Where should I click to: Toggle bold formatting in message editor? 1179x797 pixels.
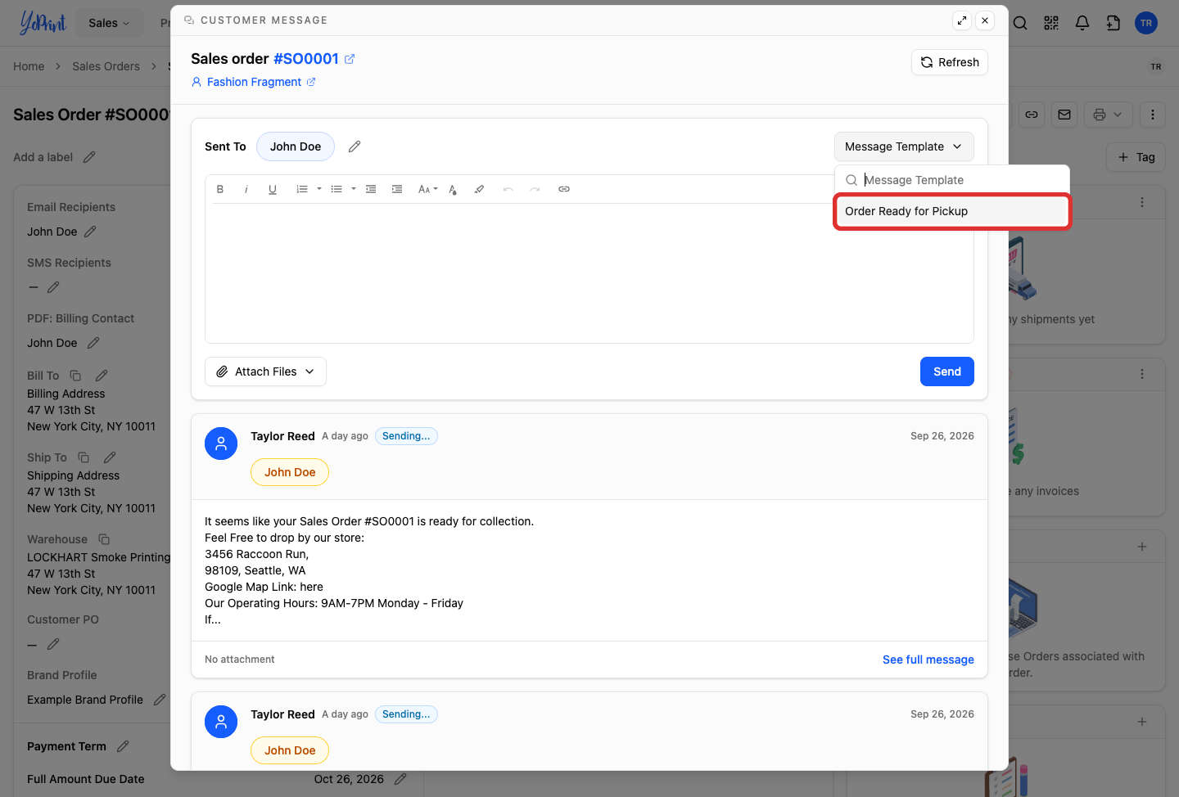coord(220,189)
